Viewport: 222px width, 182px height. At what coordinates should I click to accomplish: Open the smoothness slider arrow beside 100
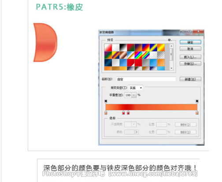[134, 95]
